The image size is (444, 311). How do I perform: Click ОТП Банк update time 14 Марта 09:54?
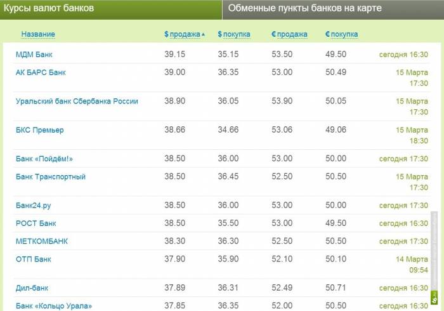412,265
